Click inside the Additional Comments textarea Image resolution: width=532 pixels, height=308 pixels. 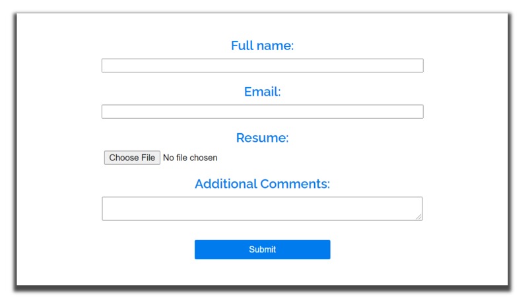pos(262,208)
